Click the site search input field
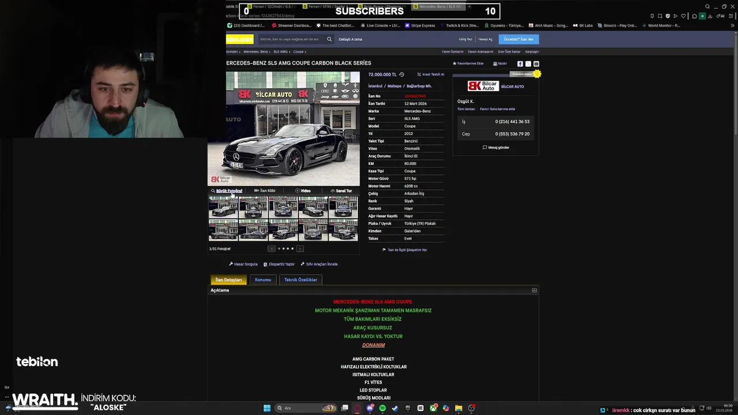Screen dimensions: 738x415 [290, 39]
